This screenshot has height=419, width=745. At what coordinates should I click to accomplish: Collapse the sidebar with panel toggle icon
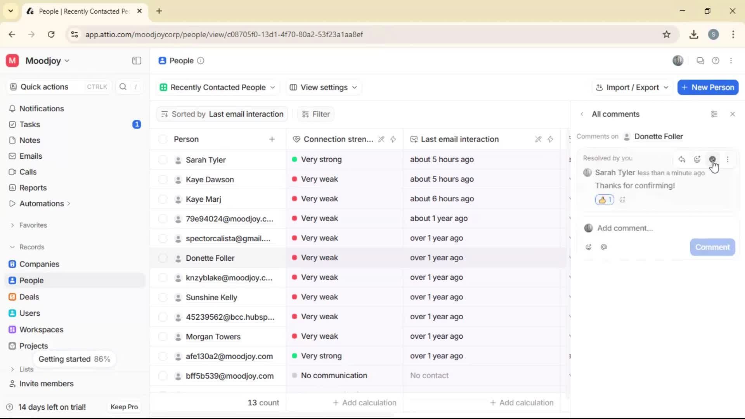136,61
